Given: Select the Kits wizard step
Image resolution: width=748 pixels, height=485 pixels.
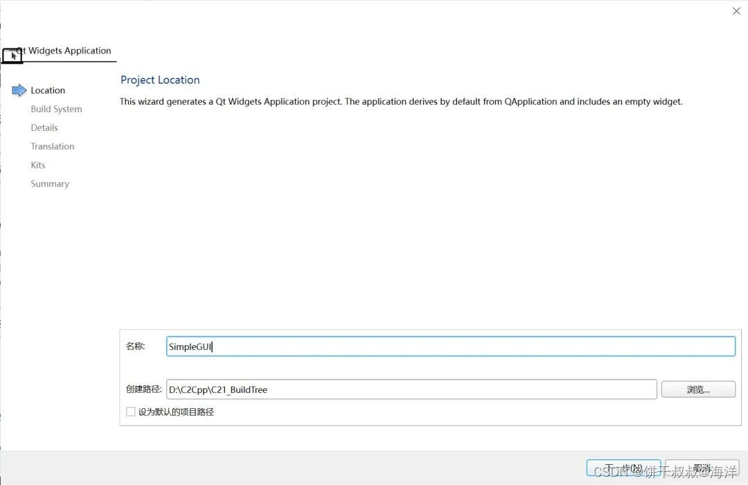Looking at the screenshot, I should point(38,165).
